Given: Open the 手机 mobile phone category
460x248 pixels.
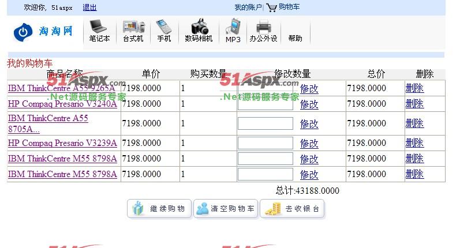Looking at the screenshot, I should pos(164,31).
